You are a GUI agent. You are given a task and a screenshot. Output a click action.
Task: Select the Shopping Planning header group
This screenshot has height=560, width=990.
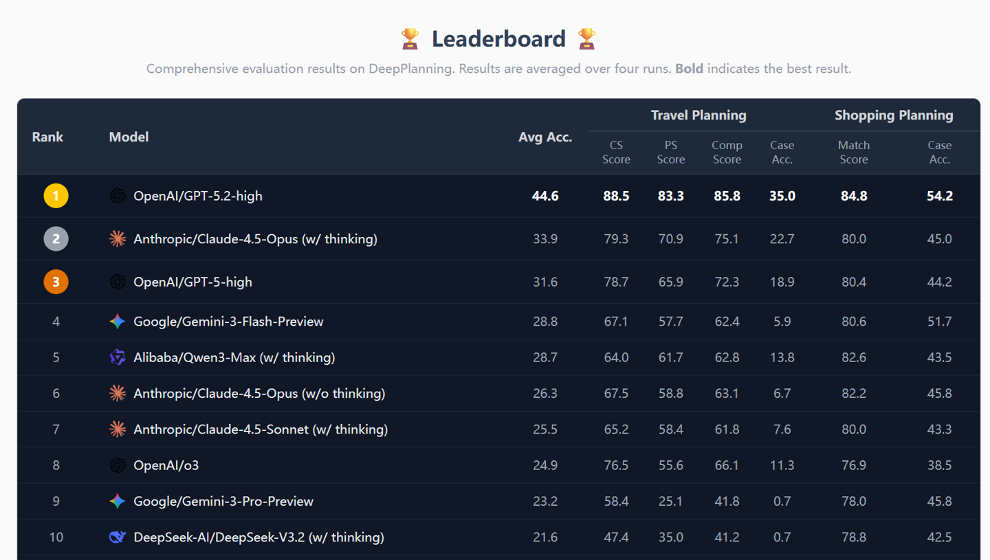894,115
